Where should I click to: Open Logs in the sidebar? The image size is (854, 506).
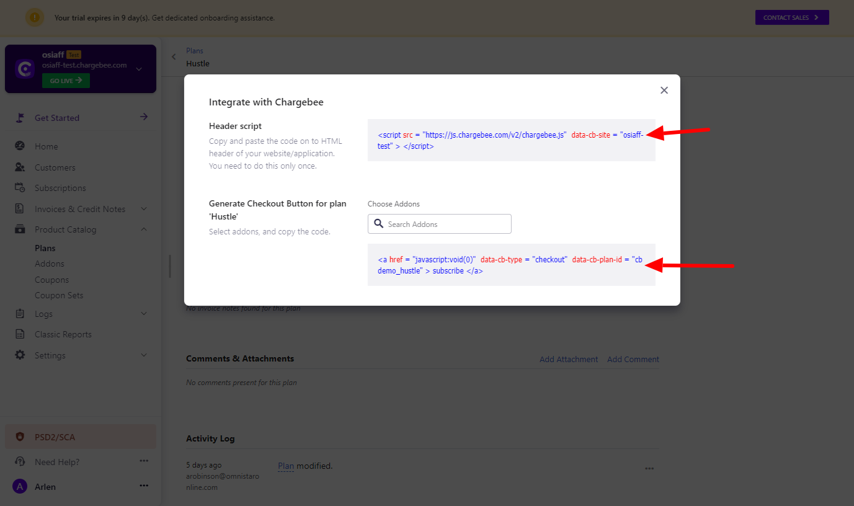tap(43, 314)
